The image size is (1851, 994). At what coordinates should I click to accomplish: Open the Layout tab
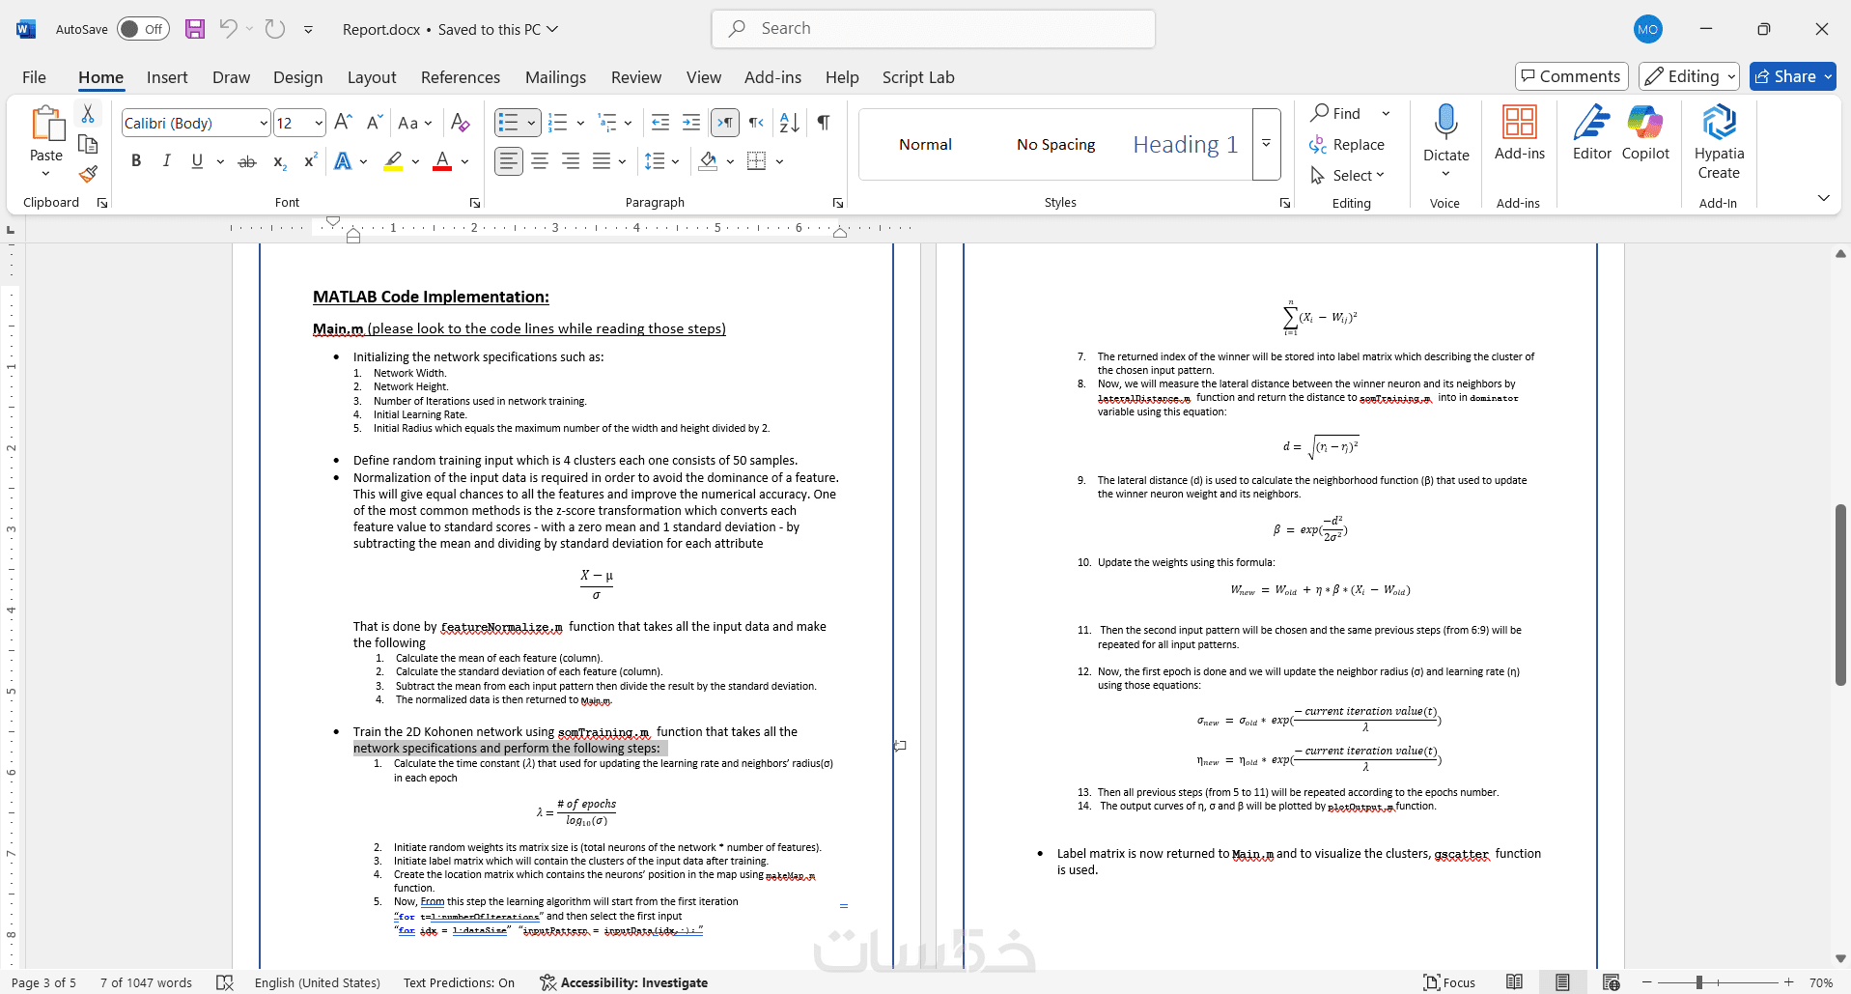372,77
